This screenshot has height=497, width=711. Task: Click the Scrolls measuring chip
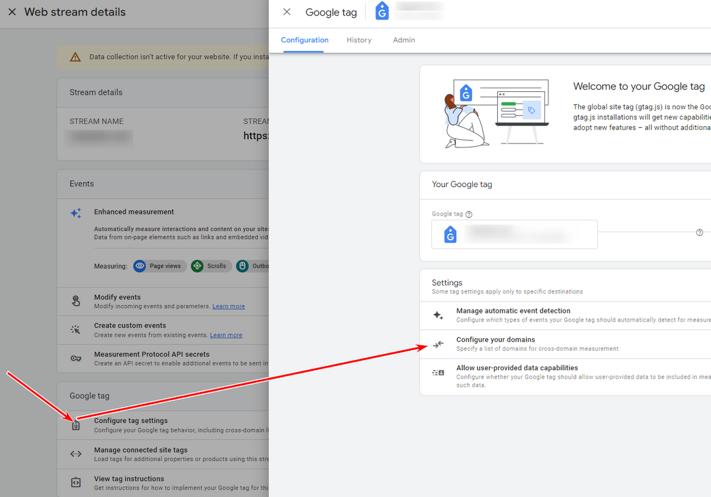point(210,266)
